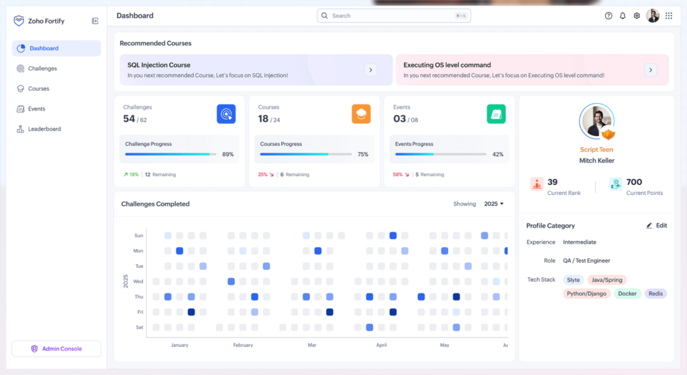This screenshot has height=375, width=687.
Task: Click the dark blue Friday cell in January
Action: [x=191, y=312]
